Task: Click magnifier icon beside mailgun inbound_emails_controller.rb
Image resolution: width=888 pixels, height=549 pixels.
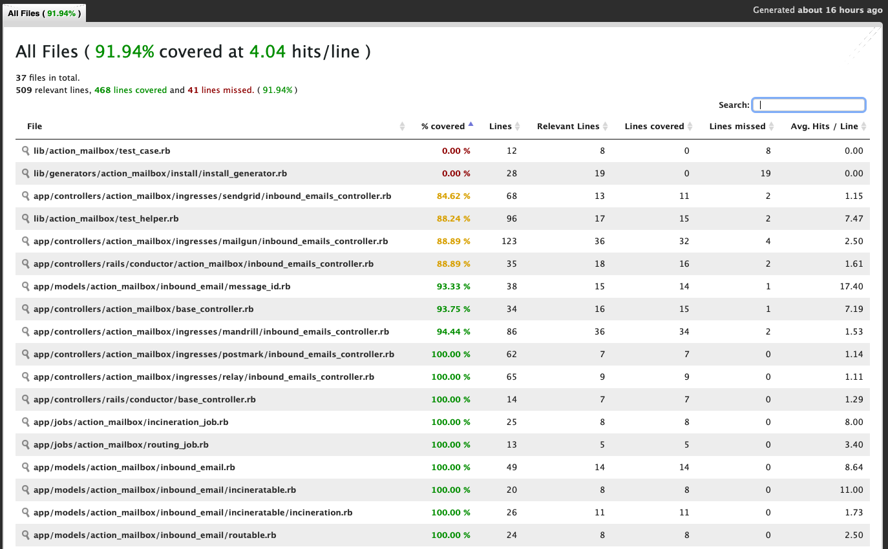Action: pos(26,241)
